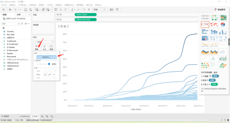The height and width of the screenshot is (123, 230).
Task: Click the sort descending toolbar icon
Action: pos(65,10)
